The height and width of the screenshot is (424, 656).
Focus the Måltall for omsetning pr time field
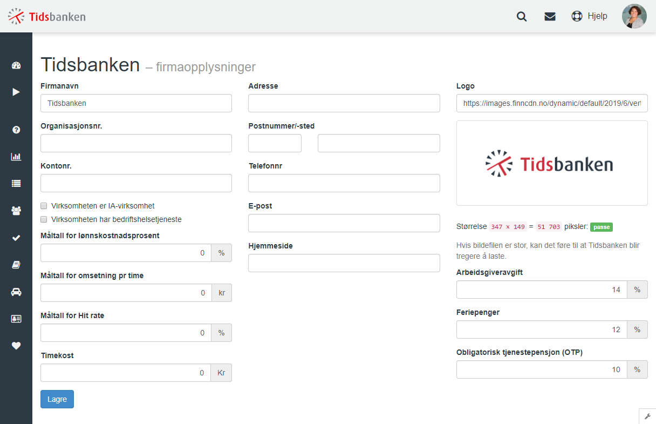(x=126, y=293)
